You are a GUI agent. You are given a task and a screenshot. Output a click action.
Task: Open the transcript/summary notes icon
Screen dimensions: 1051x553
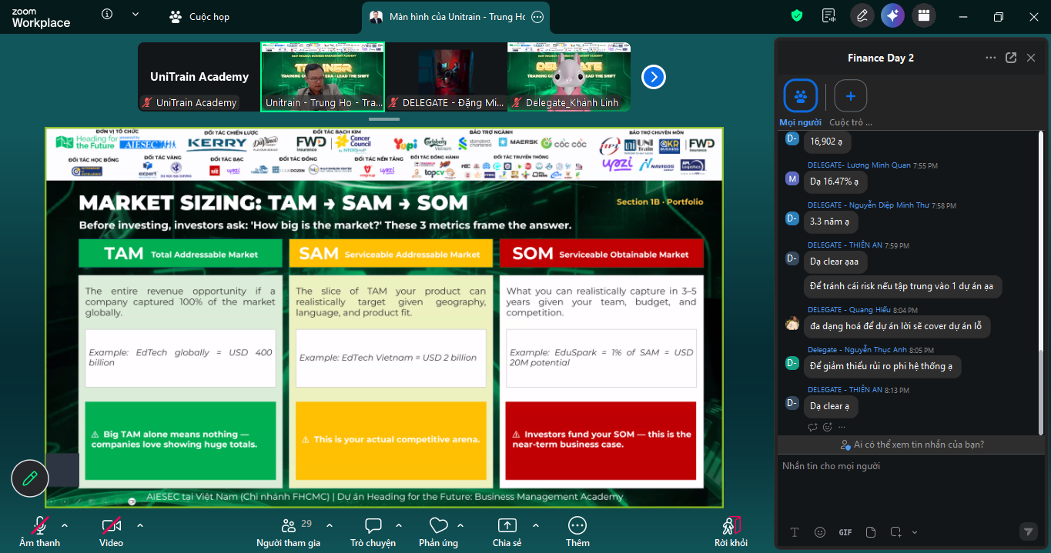(829, 15)
